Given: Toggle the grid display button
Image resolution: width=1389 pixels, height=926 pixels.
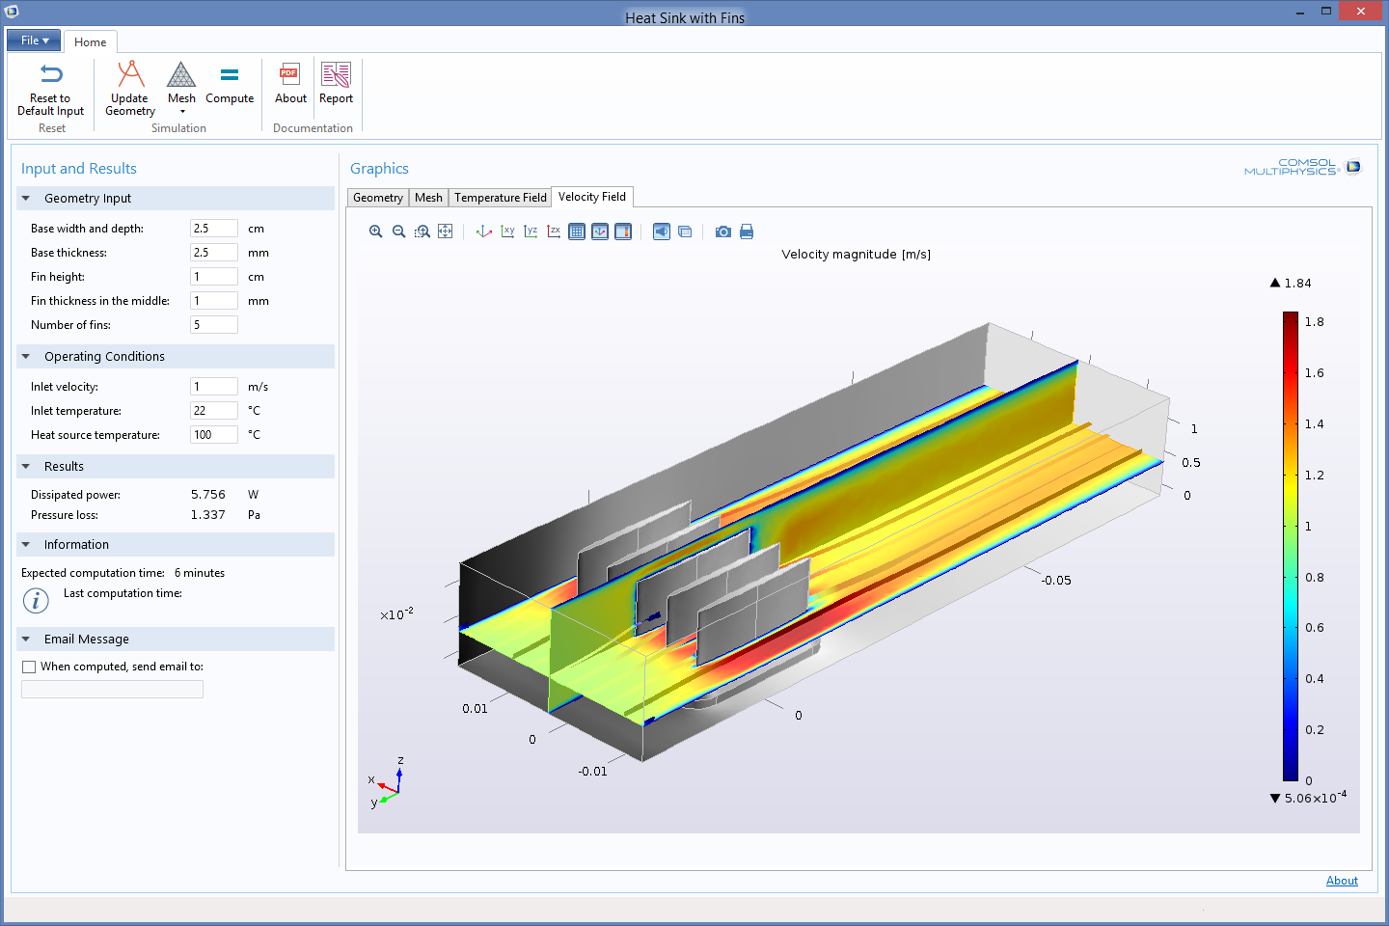Looking at the screenshot, I should [x=577, y=231].
